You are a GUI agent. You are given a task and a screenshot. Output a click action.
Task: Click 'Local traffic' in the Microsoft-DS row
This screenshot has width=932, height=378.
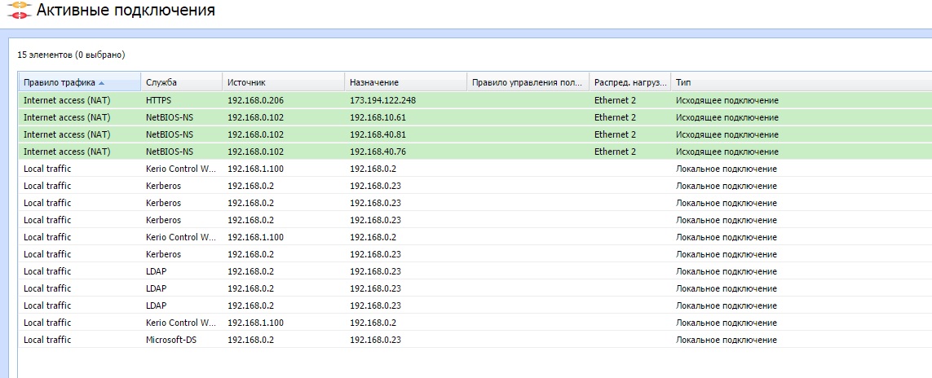[47, 340]
